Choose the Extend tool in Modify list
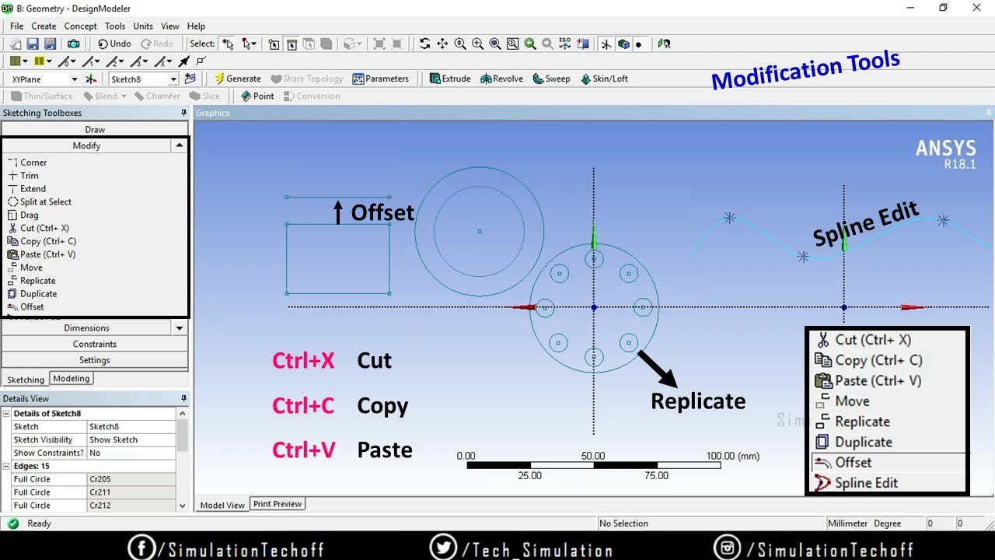The image size is (995, 560). (x=33, y=189)
